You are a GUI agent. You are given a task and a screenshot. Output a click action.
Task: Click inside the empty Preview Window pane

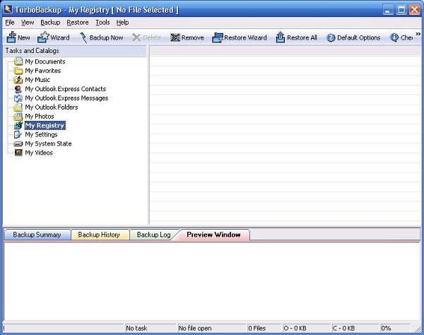[x=212, y=281]
